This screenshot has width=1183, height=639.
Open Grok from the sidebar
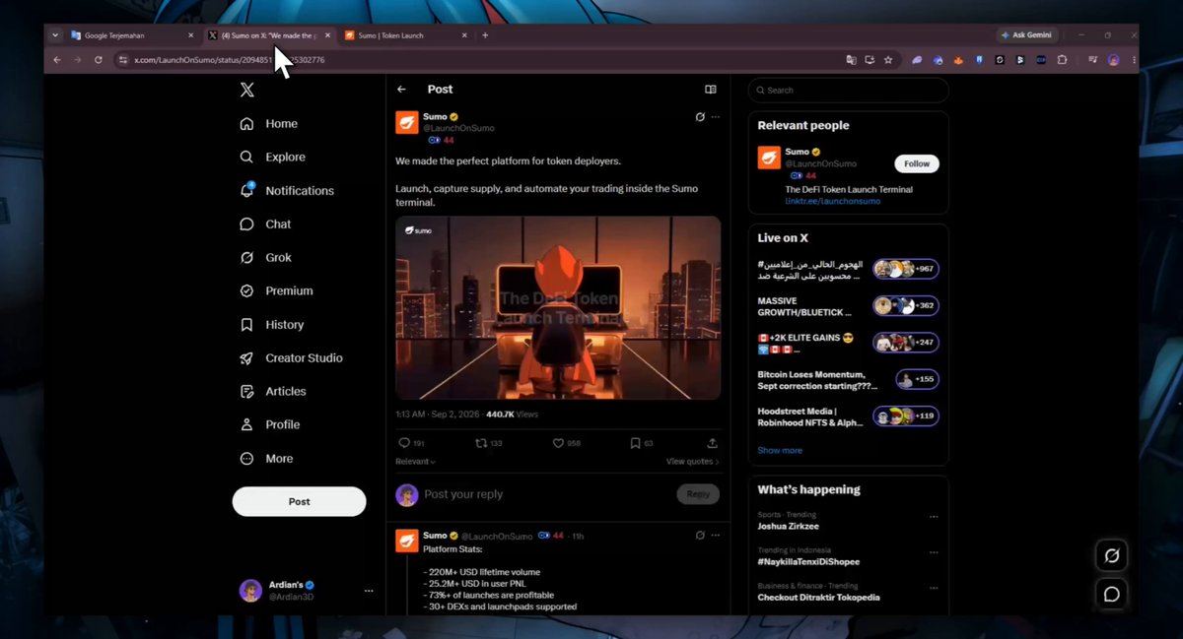[x=265, y=258]
